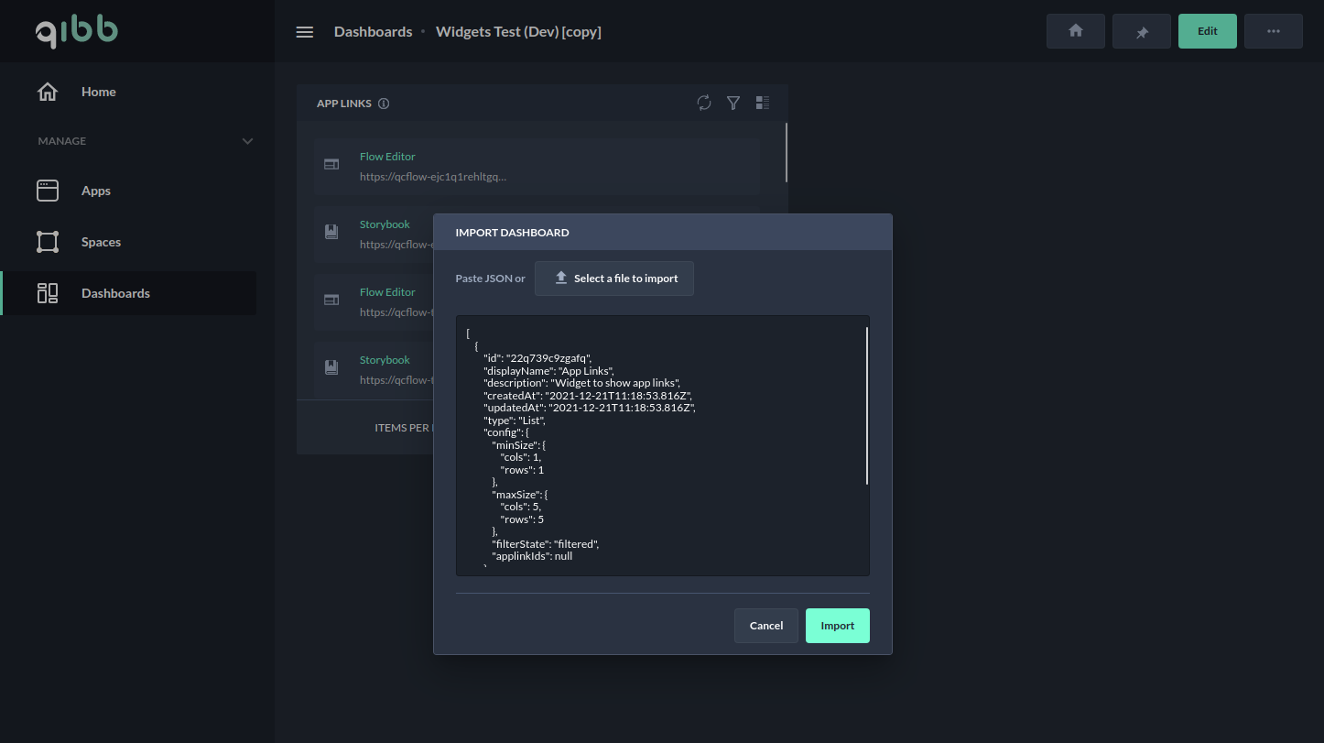Collapse the Manage section chevron
The width and height of the screenshot is (1324, 743).
tap(247, 141)
